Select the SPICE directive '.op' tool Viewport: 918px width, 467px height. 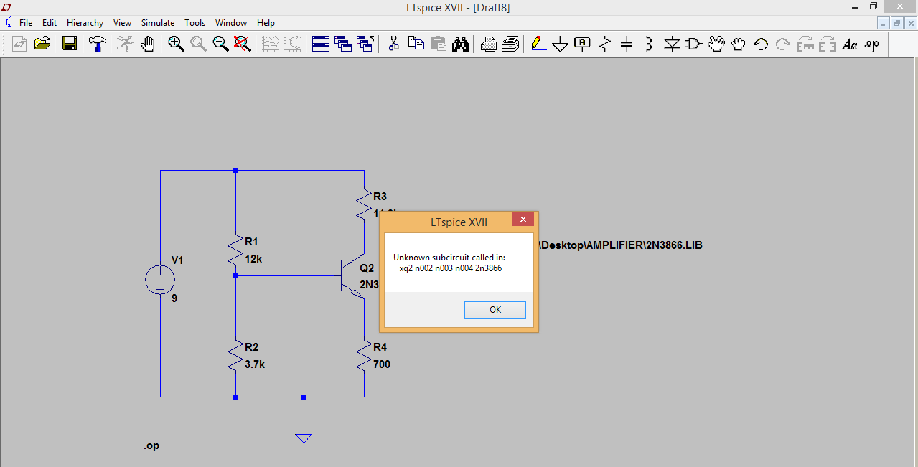coord(872,44)
